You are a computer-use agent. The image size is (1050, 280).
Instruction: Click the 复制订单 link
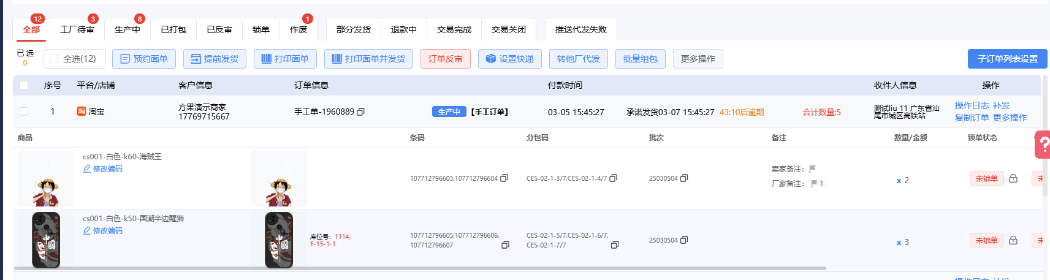pos(972,118)
